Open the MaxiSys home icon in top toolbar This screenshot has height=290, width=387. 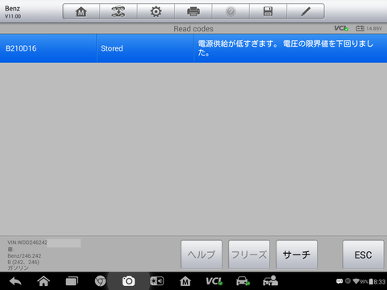tap(81, 11)
